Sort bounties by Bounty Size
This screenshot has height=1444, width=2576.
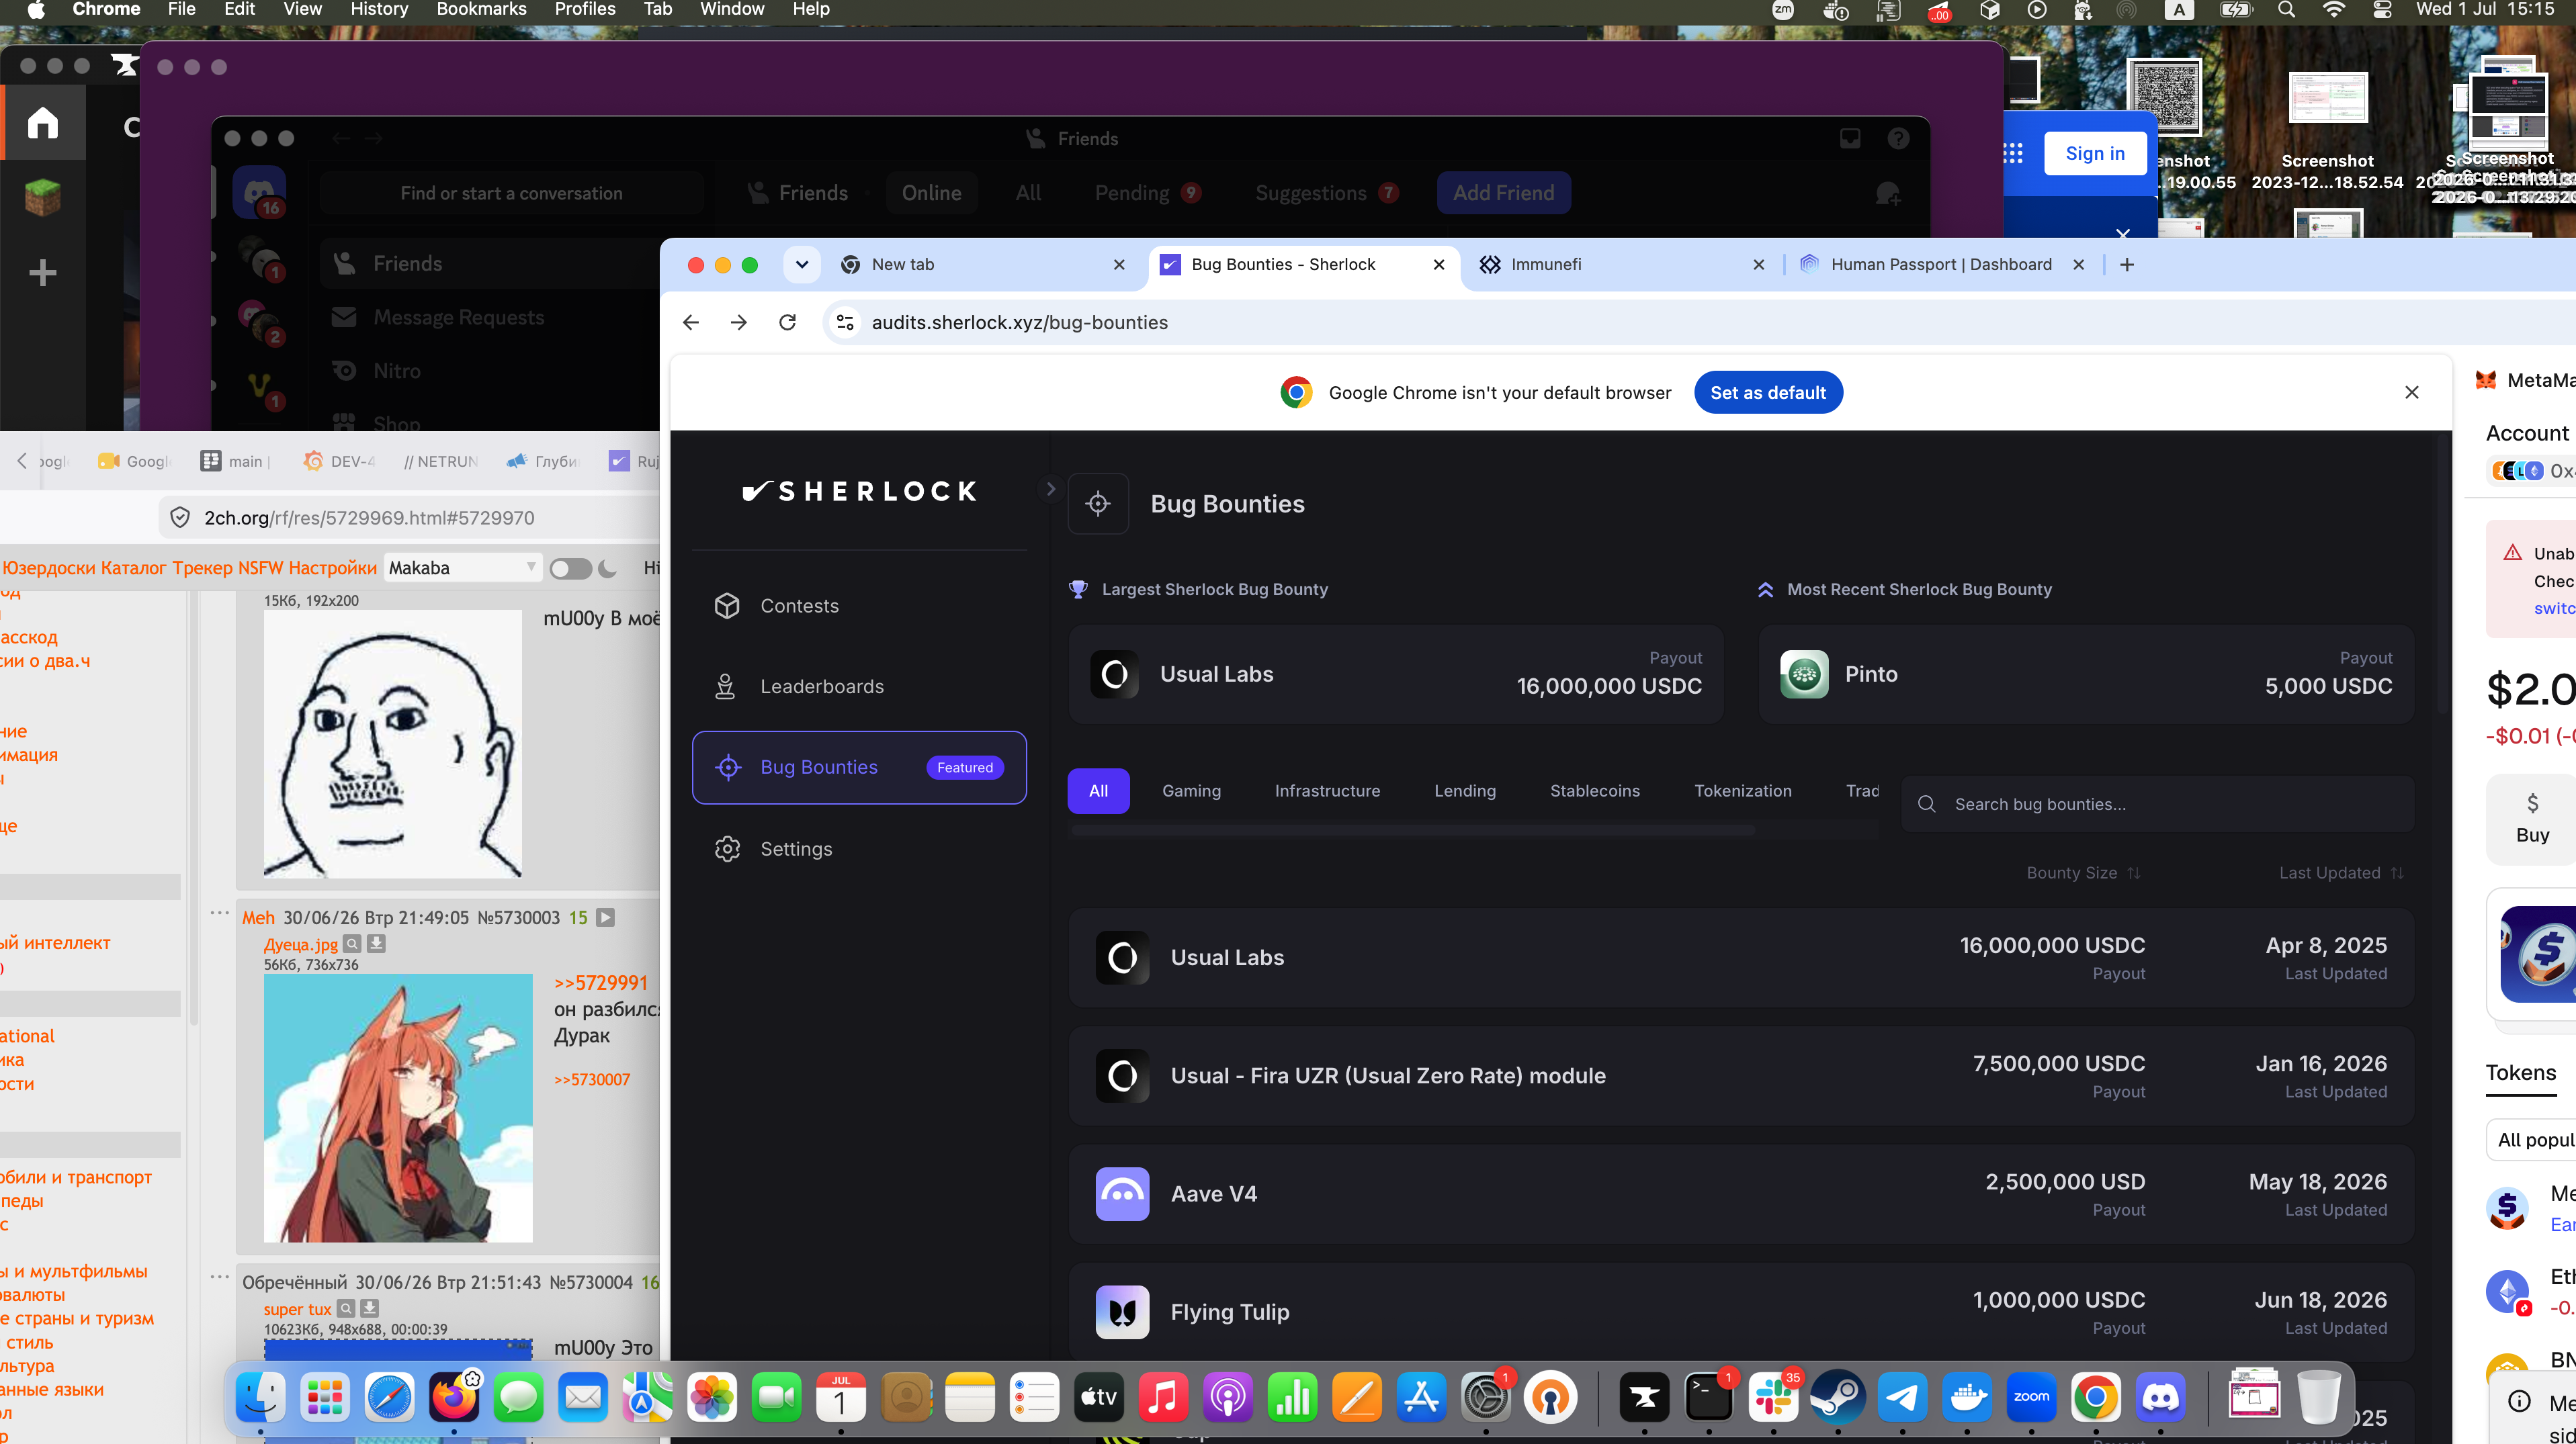click(2083, 872)
